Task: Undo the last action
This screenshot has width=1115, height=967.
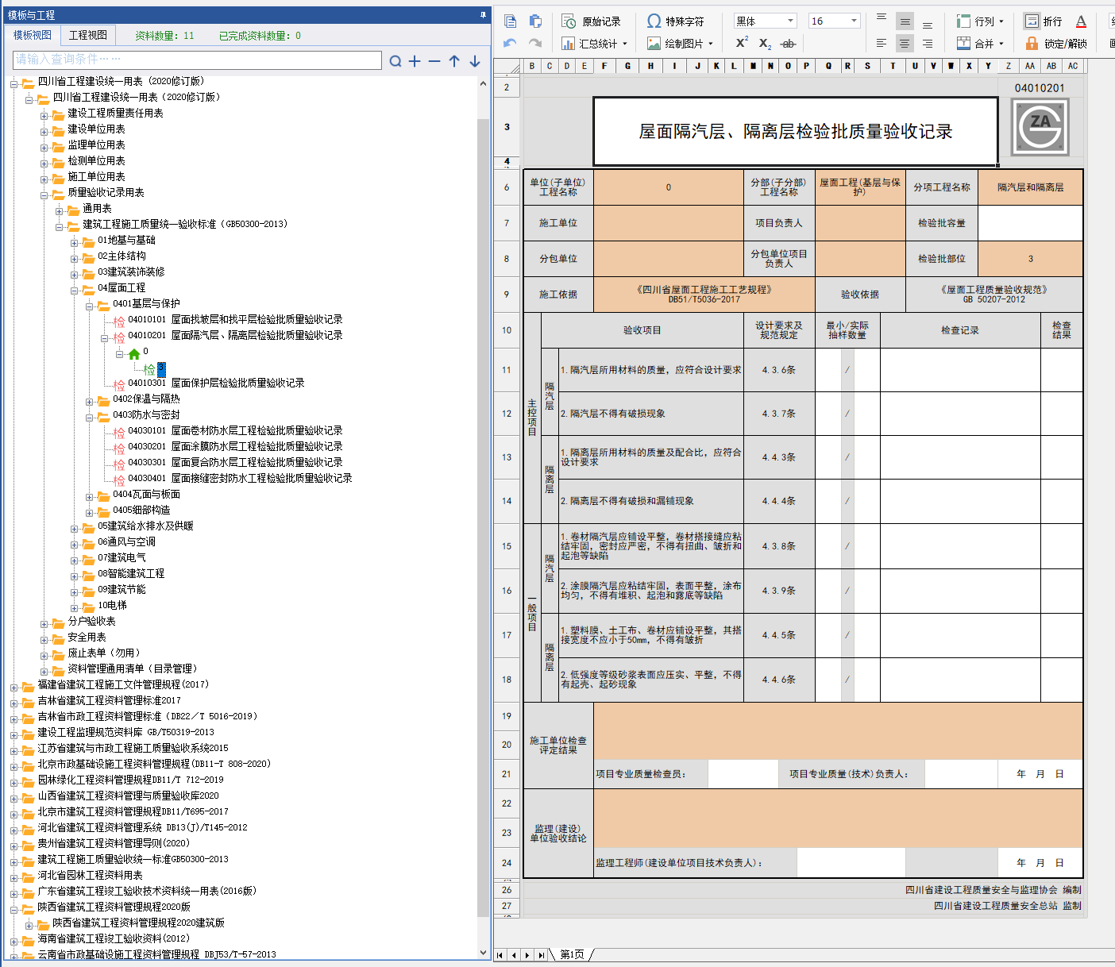Action: pos(510,43)
